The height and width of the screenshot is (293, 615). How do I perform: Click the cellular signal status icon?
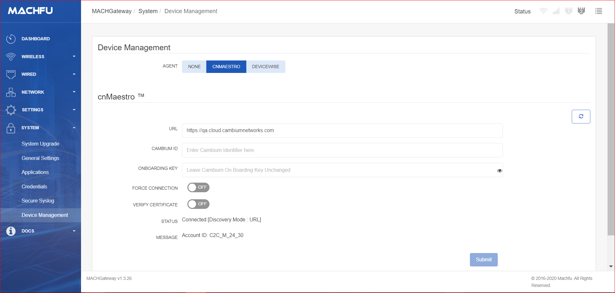coord(556,11)
